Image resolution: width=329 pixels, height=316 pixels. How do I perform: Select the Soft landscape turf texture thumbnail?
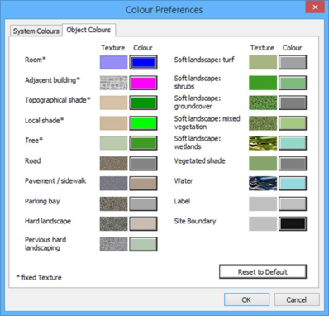coord(263,62)
